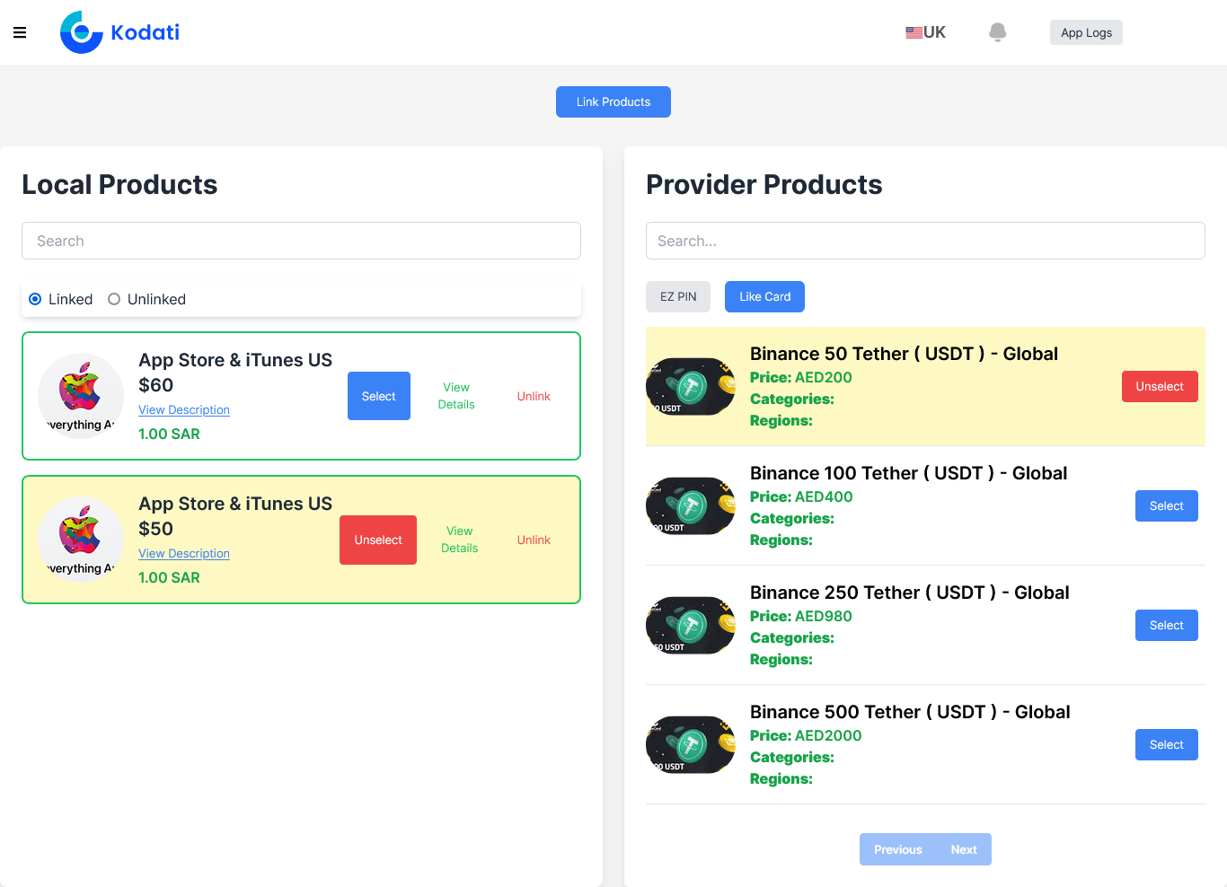This screenshot has width=1227, height=887.
Task: Click the iTunes US $50 thumbnail
Action: point(81,540)
